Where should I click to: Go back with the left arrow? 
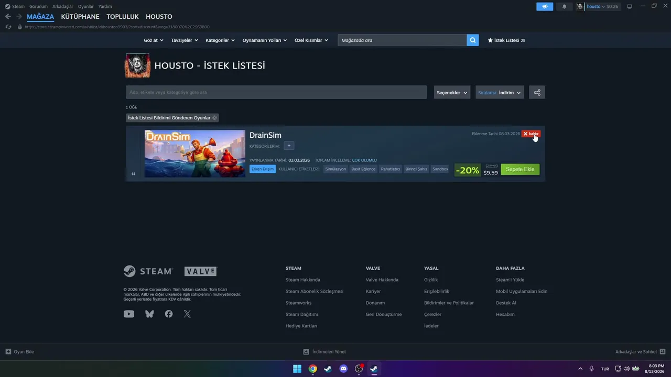coord(8,16)
